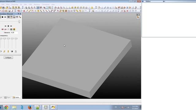Click the yellow ruler measure icon
The image size is (196, 110).
click(x=77, y=11)
